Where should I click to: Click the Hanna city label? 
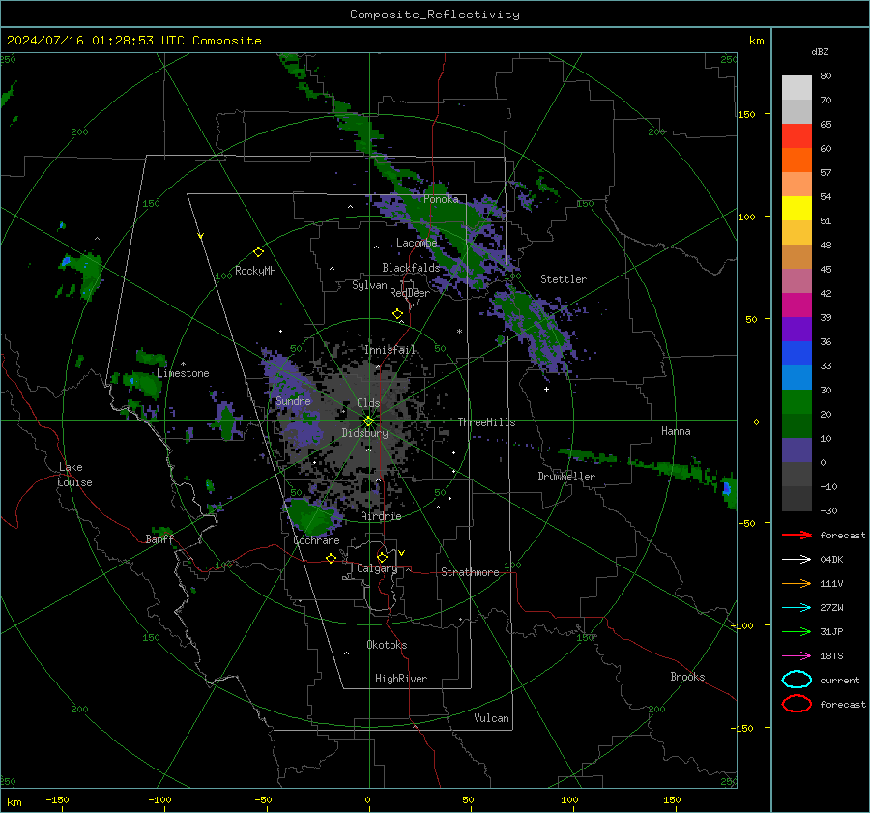[676, 431]
